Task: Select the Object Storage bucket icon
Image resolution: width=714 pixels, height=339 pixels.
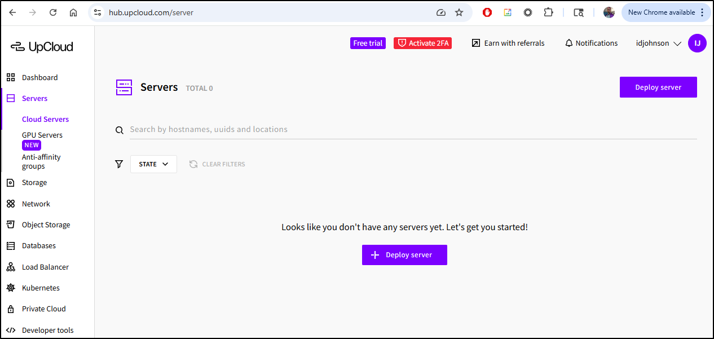Action: pos(11,224)
